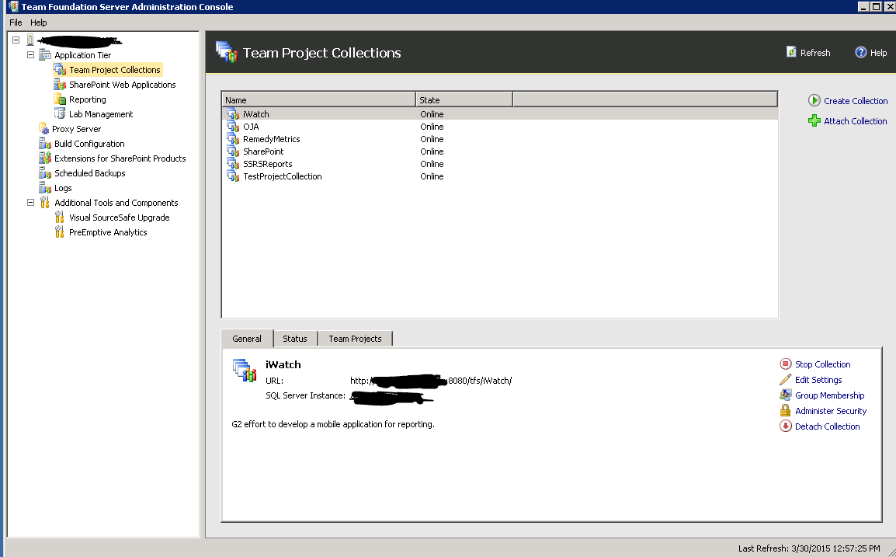Viewport: 896px width, 557px height.
Task: Sort by the State column header
Action: (464, 99)
